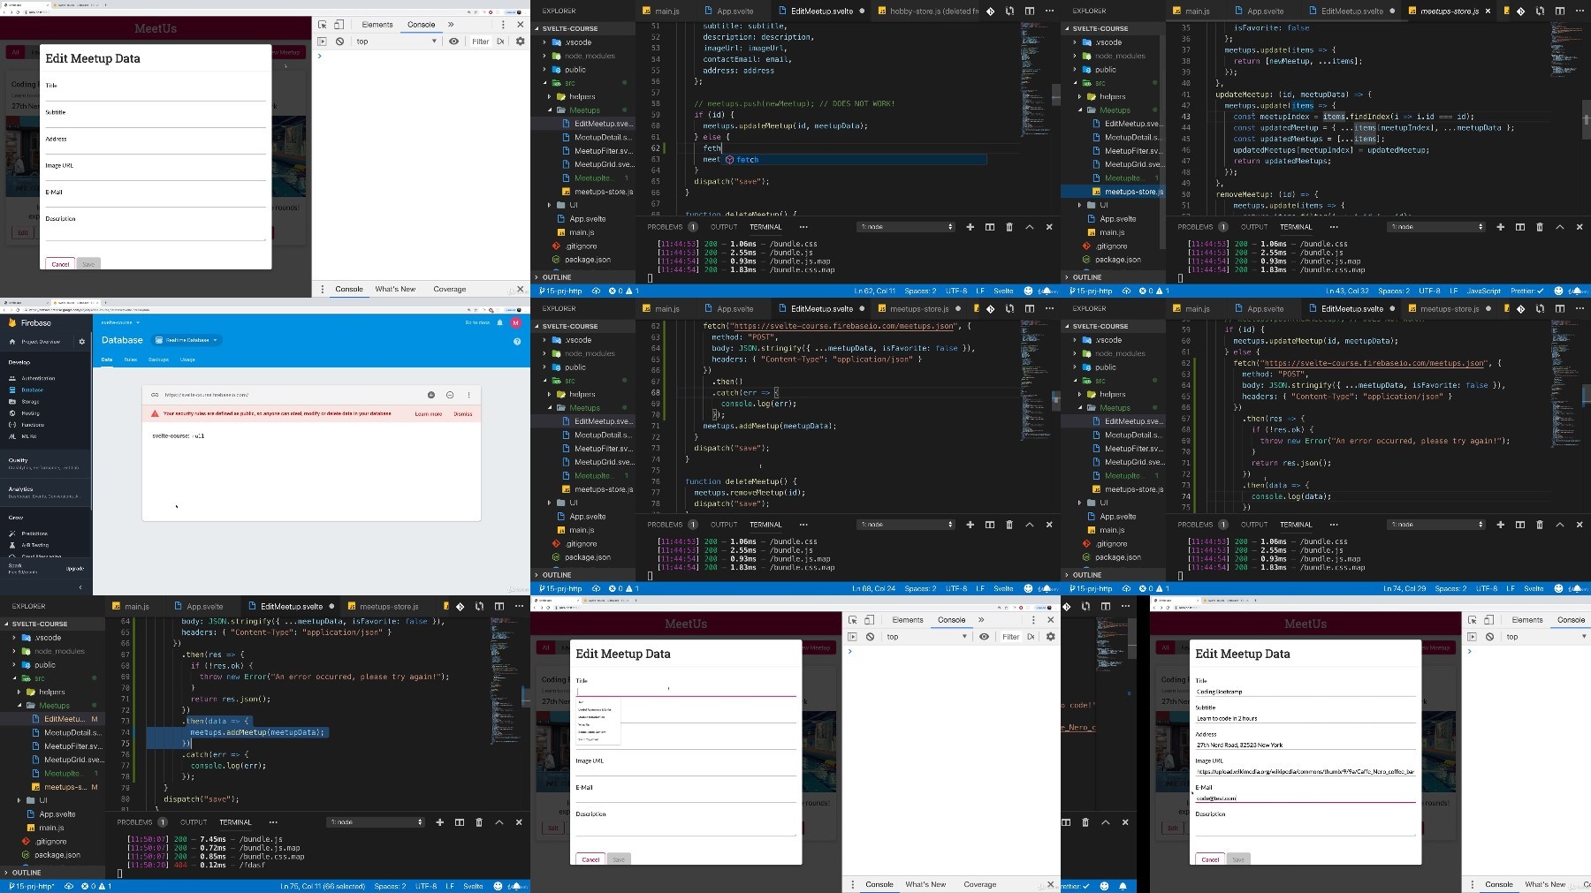Open console settings gear in blank-form DevTools

pos(520,42)
